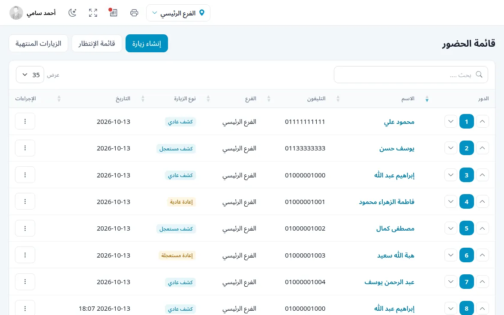Click phone number 01000001002
The width and height of the screenshot is (504, 315).
305,228
